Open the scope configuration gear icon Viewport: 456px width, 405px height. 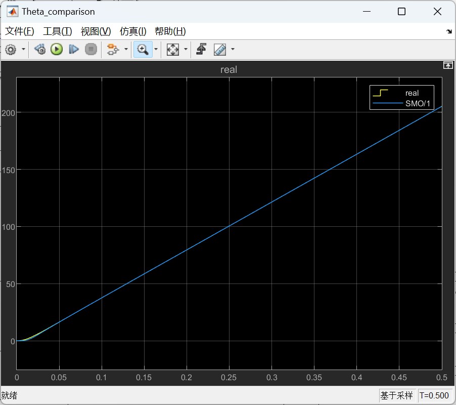pyautogui.click(x=11, y=50)
